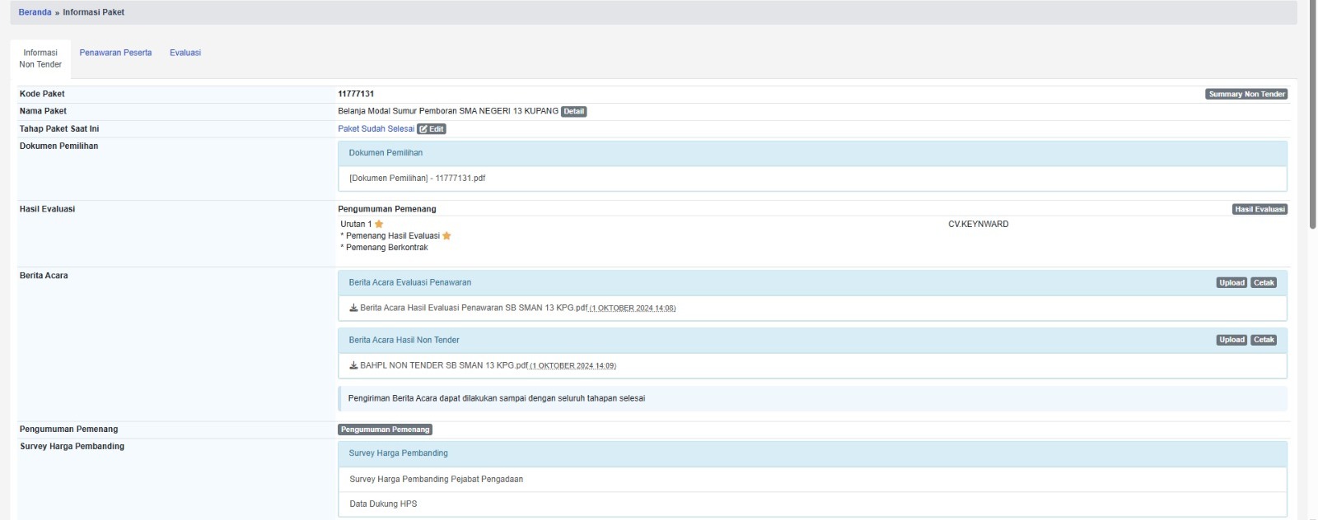Click the download icon beside BAHPL NON TENDER

click(353, 366)
